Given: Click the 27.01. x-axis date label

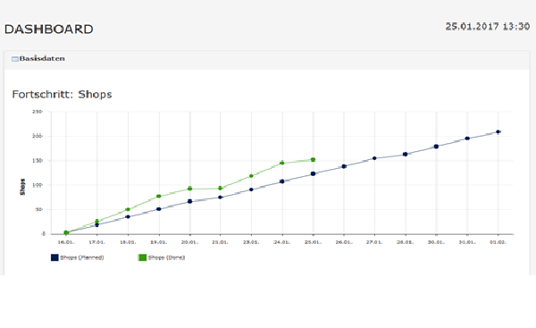Looking at the screenshot, I should pyautogui.click(x=374, y=242).
